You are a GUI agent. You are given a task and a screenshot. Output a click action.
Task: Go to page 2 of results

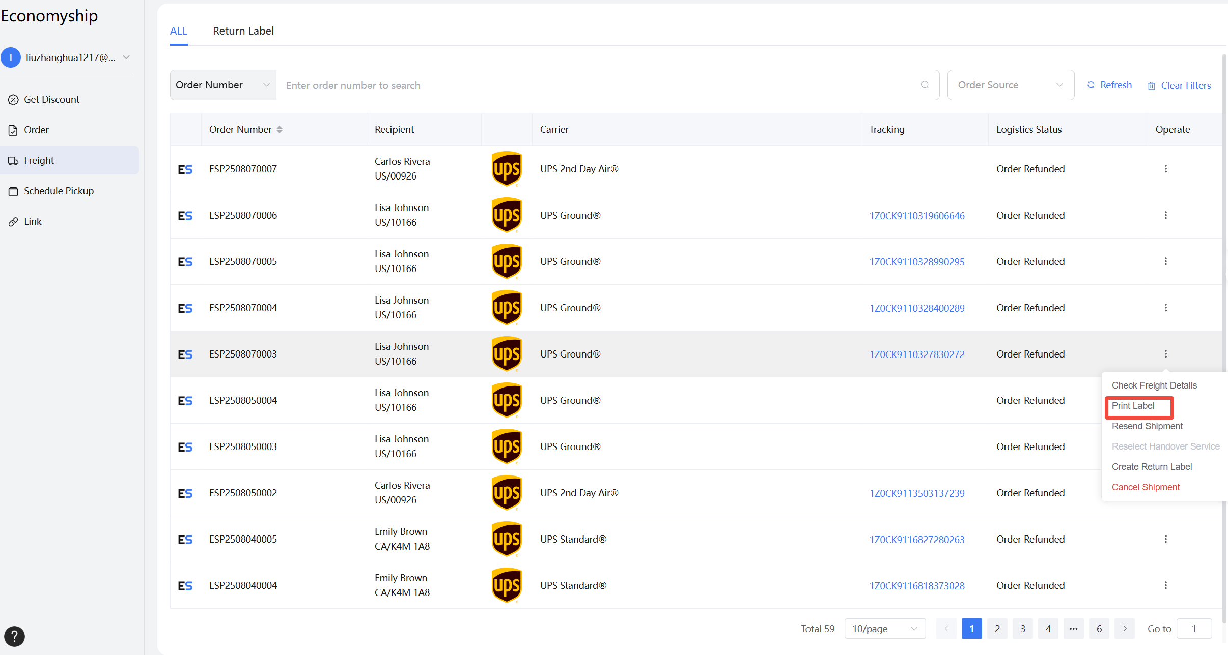pos(997,629)
